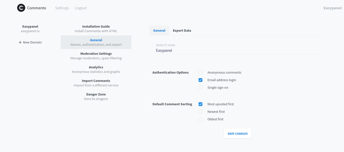Select the General tab
The width and height of the screenshot is (344, 152).
(159, 31)
